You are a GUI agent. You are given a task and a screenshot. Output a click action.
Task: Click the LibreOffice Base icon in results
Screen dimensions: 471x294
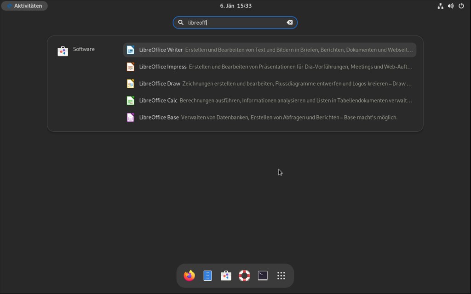tap(130, 117)
